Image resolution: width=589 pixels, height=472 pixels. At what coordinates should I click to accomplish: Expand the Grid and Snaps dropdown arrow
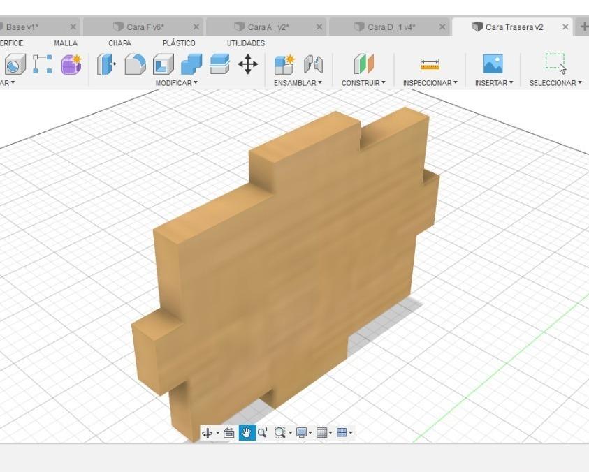click(330, 433)
